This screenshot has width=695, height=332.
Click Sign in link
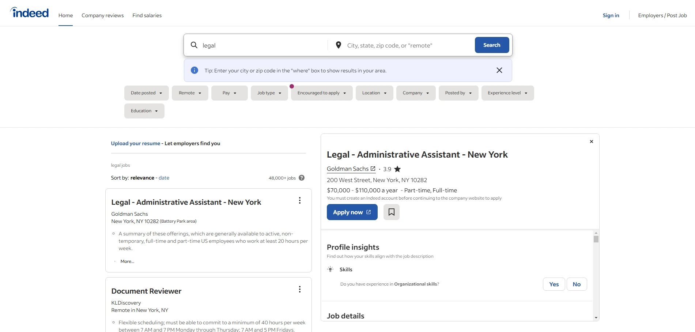tap(611, 15)
